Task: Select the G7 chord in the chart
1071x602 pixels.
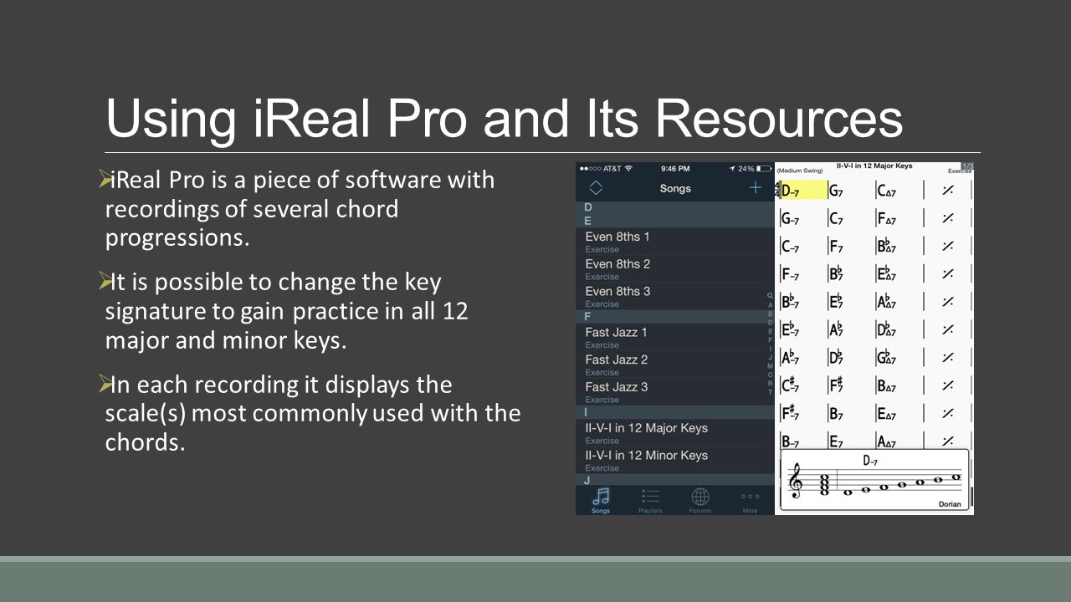Action: pyautogui.click(x=836, y=191)
